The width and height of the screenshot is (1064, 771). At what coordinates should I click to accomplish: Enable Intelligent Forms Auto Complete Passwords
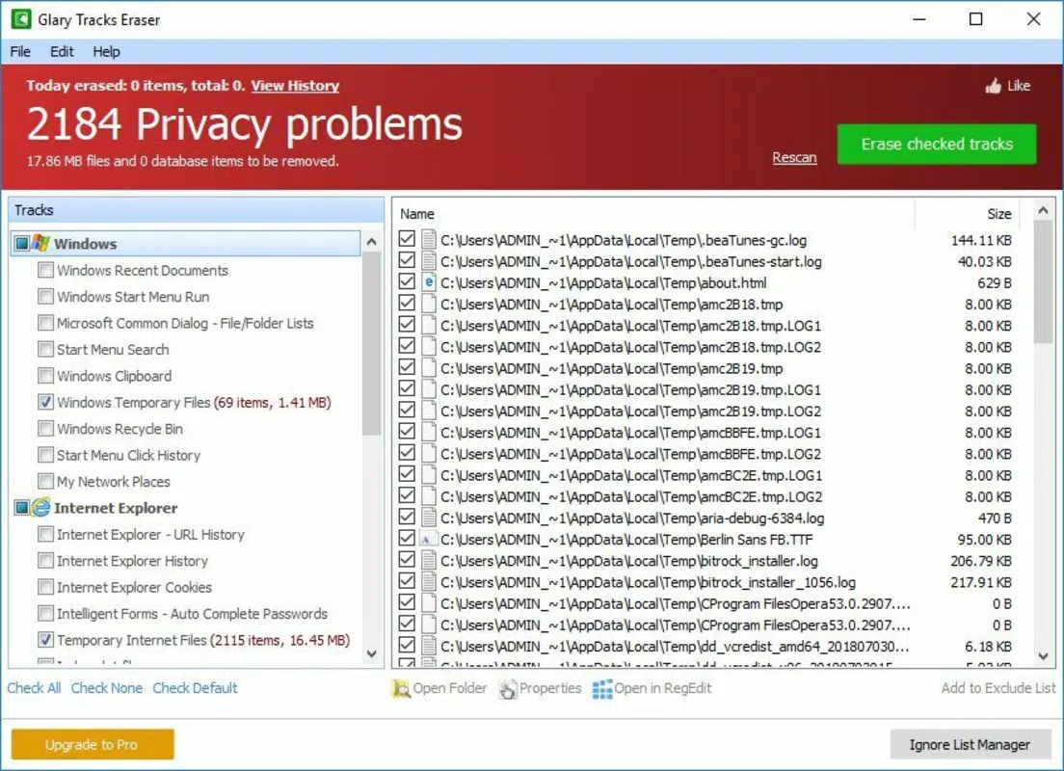tap(45, 613)
